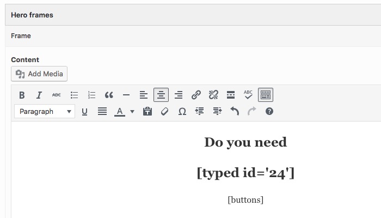Open keyboard shortcuts help

tap(269, 111)
